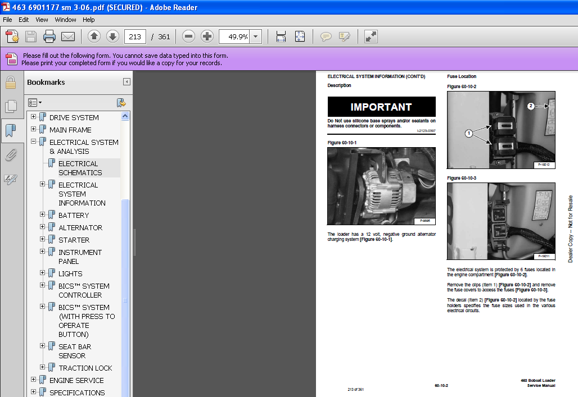Go to the TRACTION LOCK bookmark
This screenshot has width=578, height=397.
[x=85, y=368]
